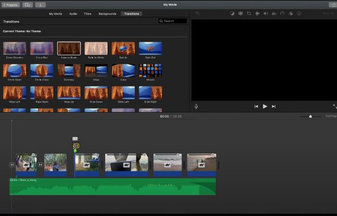Image resolution: width=337 pixels, height=216 pixels.
Task: Toggle the media library list button
Action: [28, 5]
